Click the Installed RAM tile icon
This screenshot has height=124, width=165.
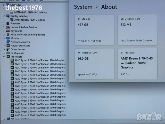79,53
